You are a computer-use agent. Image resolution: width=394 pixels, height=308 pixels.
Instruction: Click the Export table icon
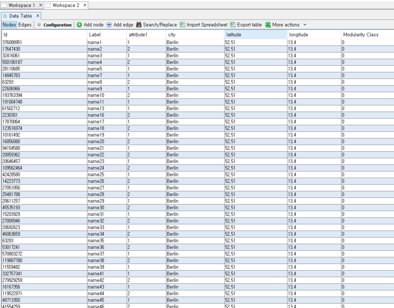coord(233,25)
